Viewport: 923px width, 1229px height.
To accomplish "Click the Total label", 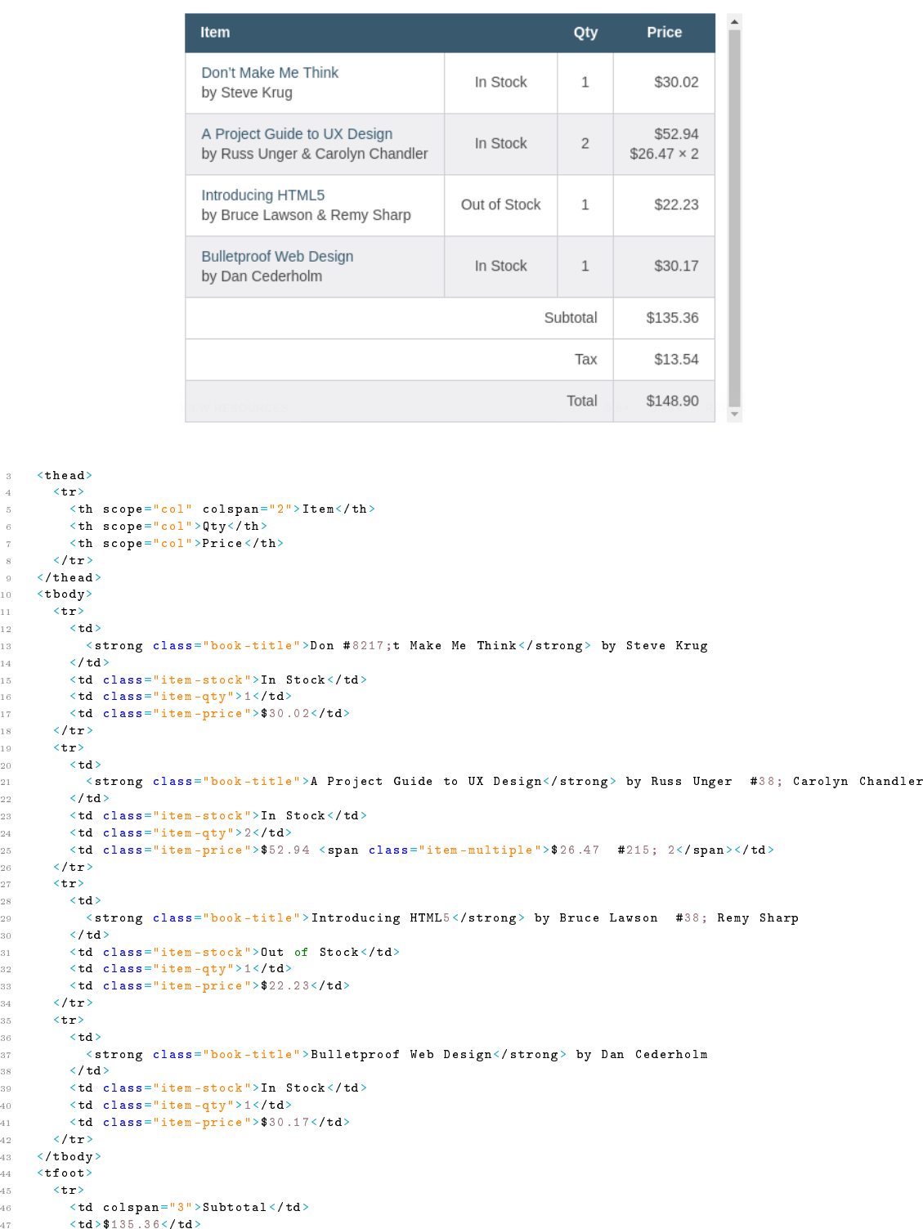I will point(582,401).
